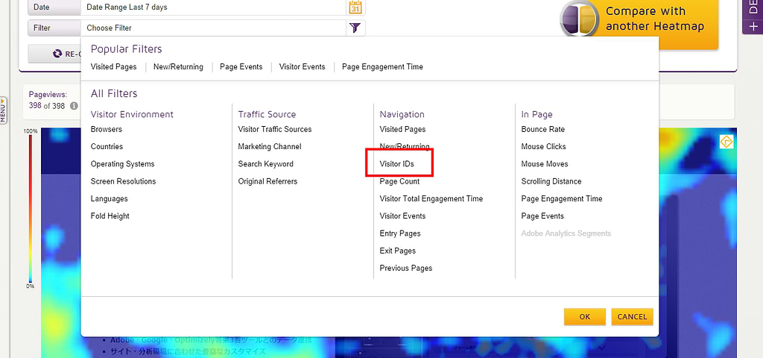
Task: Choose the Visitor IDs filter
Action: (x=396, y=164)
